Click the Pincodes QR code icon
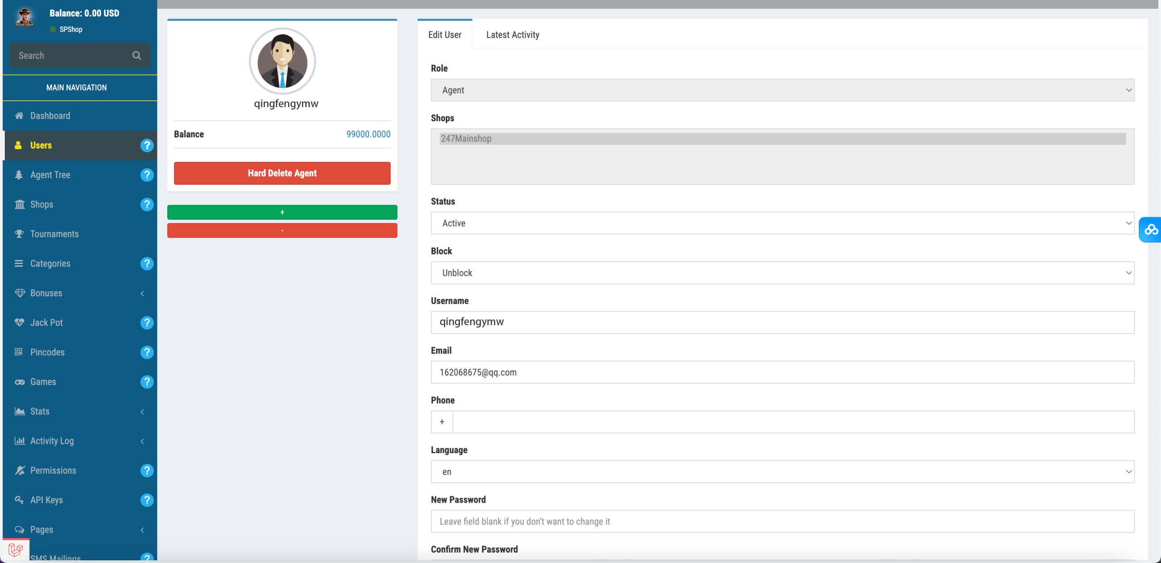Image resolution: width=1161 pixels, height=563 pixels. 19,352
